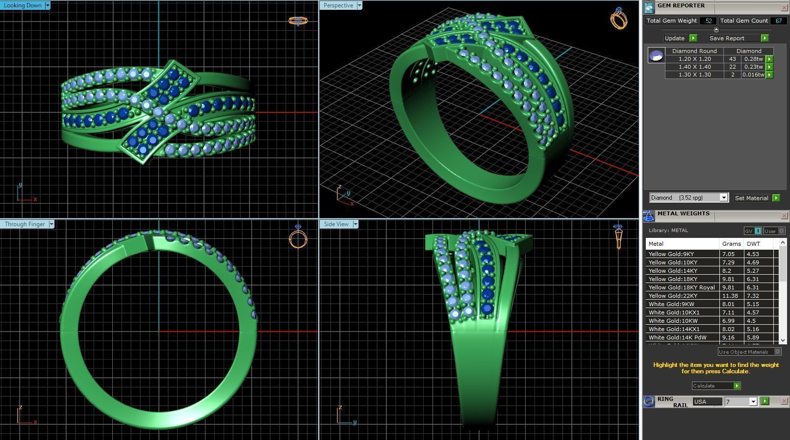Click the Side View viewport ring icon
Viewport: 790px width, 440px height.
coord(618,237)
